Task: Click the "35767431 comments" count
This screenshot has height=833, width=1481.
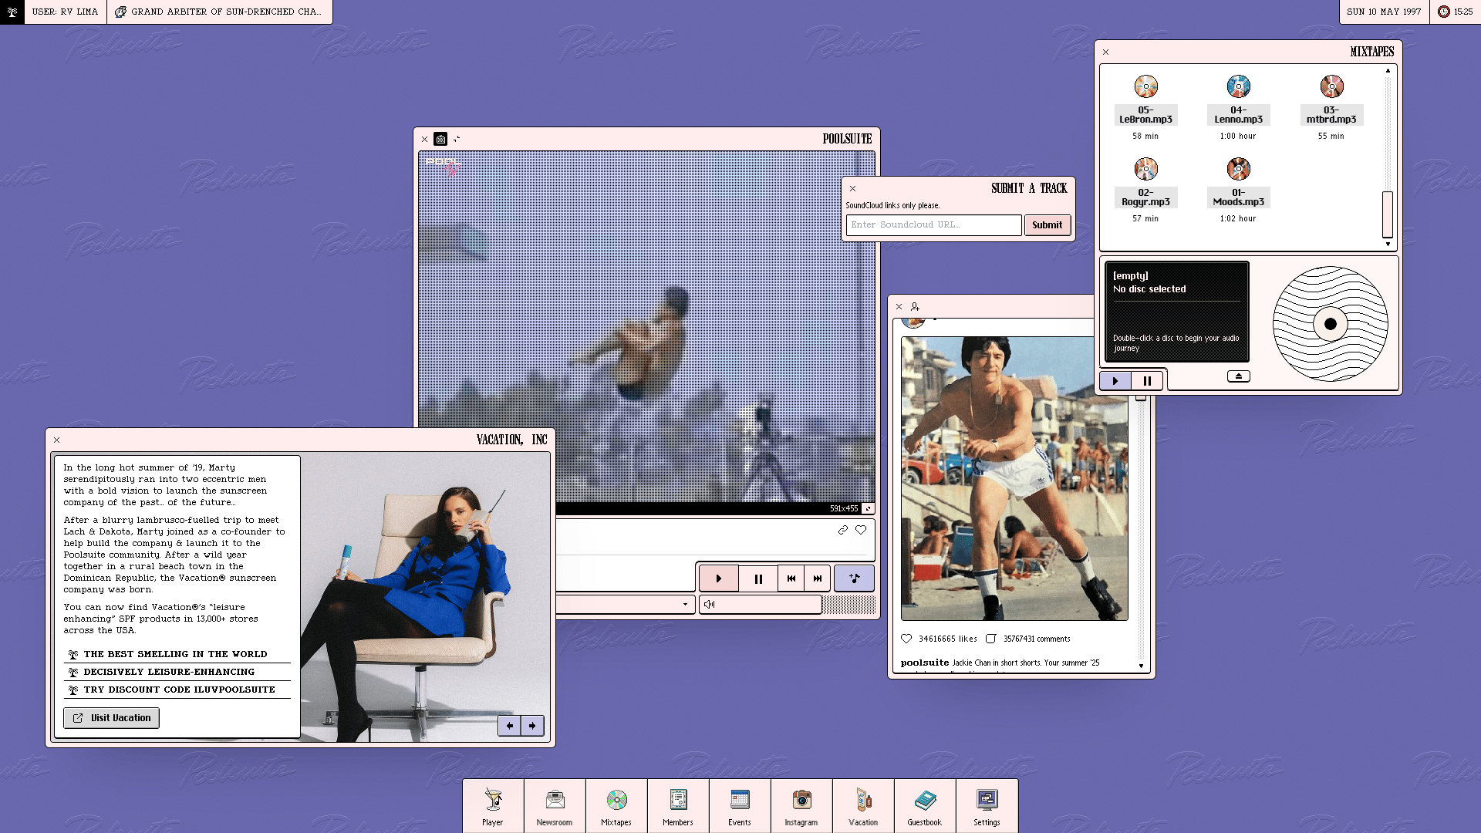Action: (x=1037, y=639)
